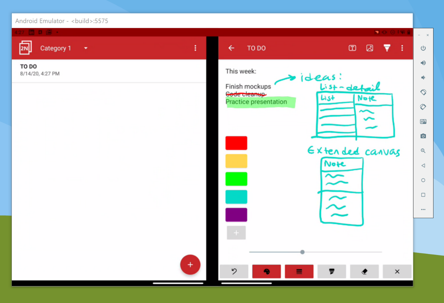Choose the purple color swatch
Screen dimensions: 444x303
pyautogui.click(x=236, y=215)
